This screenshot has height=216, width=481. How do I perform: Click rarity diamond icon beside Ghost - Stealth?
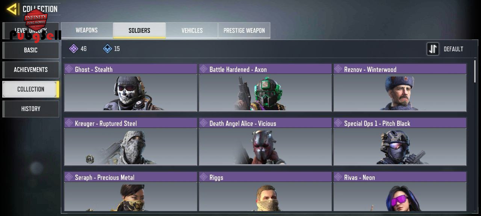69,69
